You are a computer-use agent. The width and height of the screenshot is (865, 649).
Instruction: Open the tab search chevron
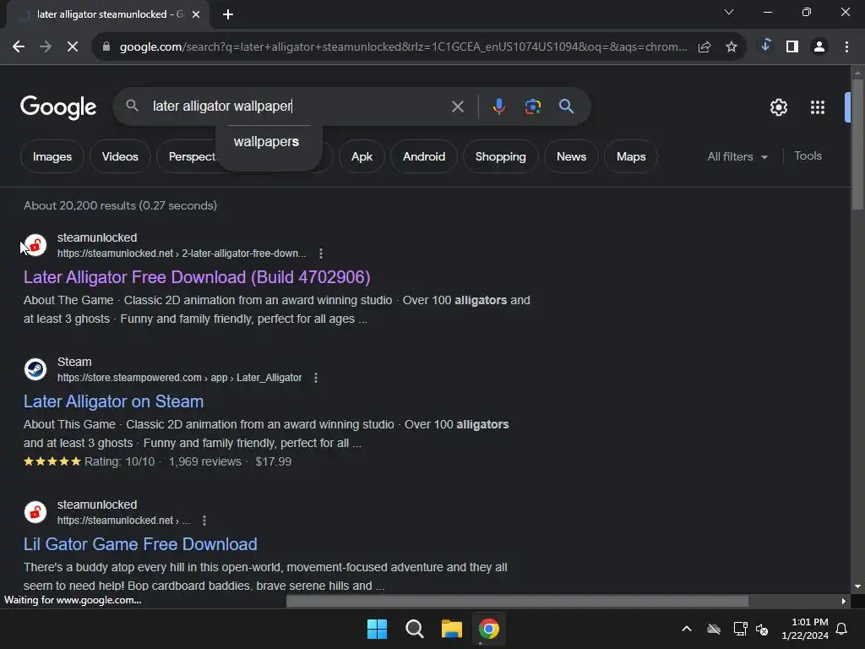(729, 12)
